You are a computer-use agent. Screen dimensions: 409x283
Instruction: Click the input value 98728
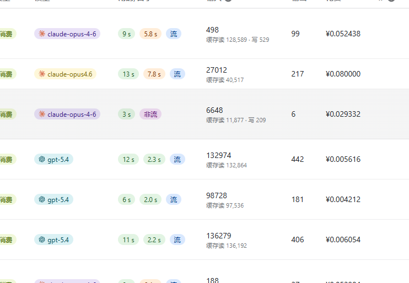click(217, 195)
